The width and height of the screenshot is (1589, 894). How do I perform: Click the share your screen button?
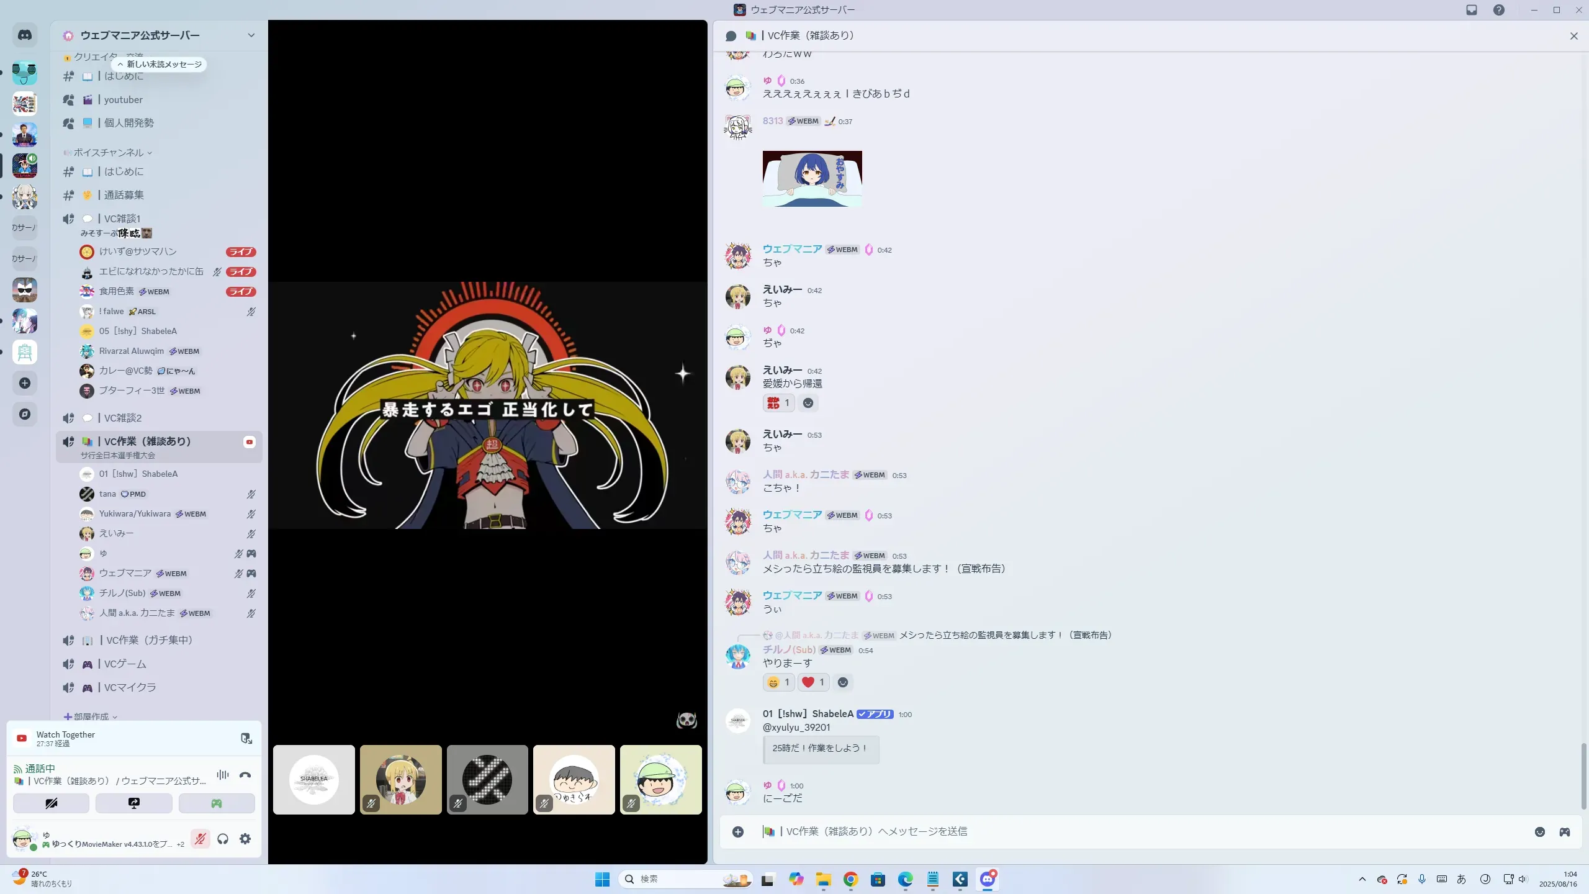point(133,803)
